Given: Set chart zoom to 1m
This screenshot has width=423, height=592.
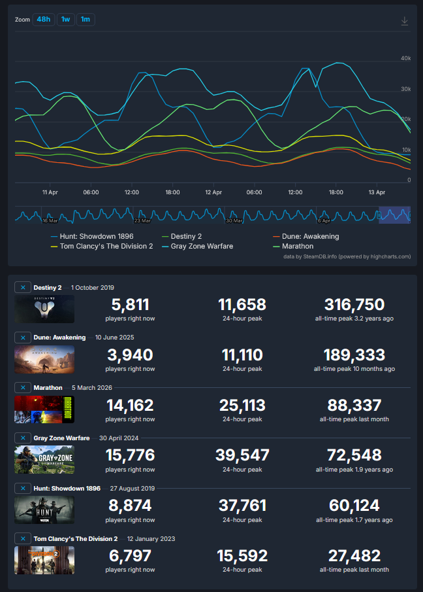Looking at the screenshot, I should tap(86, 19).
